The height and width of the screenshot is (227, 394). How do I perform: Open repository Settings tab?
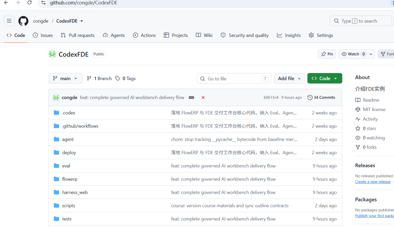pyautogui.click(x=321, y=35)
